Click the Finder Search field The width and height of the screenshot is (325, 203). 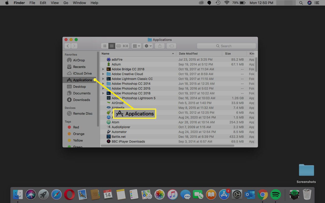coord(226,46)
